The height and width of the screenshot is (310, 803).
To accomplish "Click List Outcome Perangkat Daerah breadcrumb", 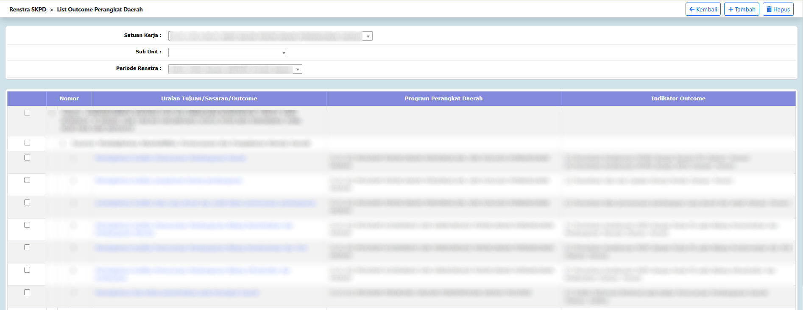I will click(100, 9).
